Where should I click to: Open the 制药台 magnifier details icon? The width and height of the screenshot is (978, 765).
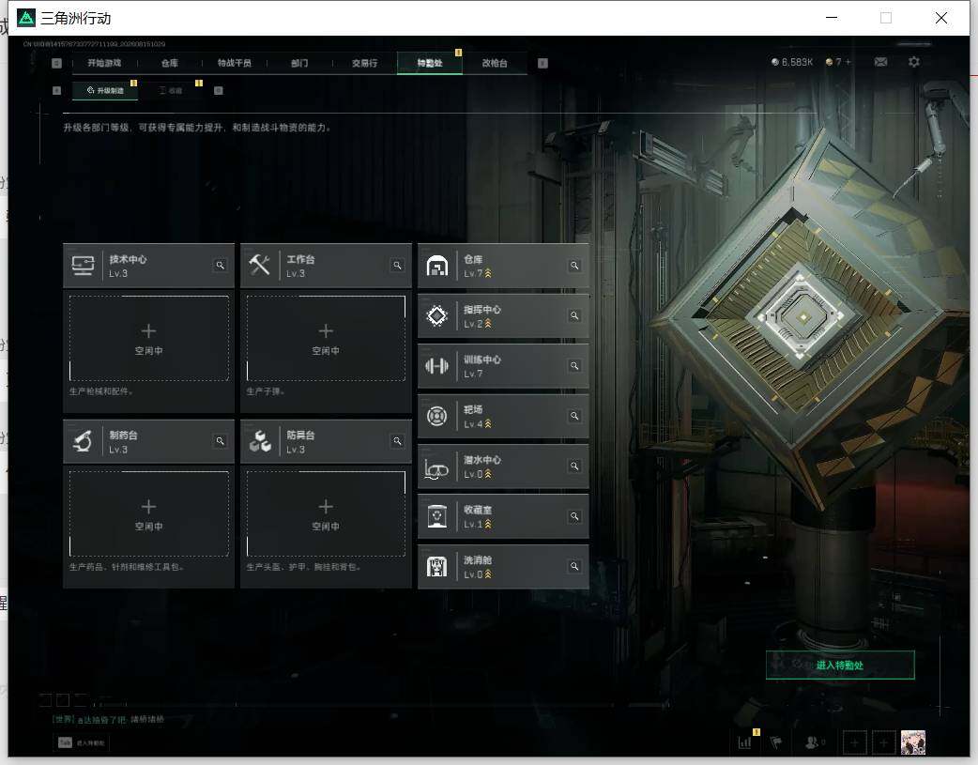(x=221, y=441)
